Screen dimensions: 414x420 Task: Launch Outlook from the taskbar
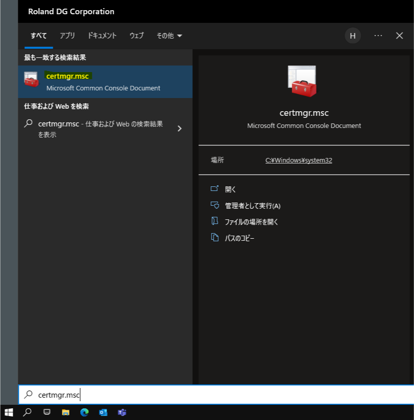(103, 412)
